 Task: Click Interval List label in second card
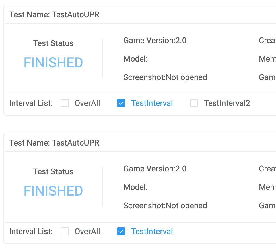coord(31,232)
